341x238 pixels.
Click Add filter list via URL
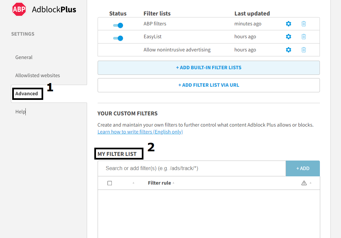pyautogui.click(x=208, y=85)
